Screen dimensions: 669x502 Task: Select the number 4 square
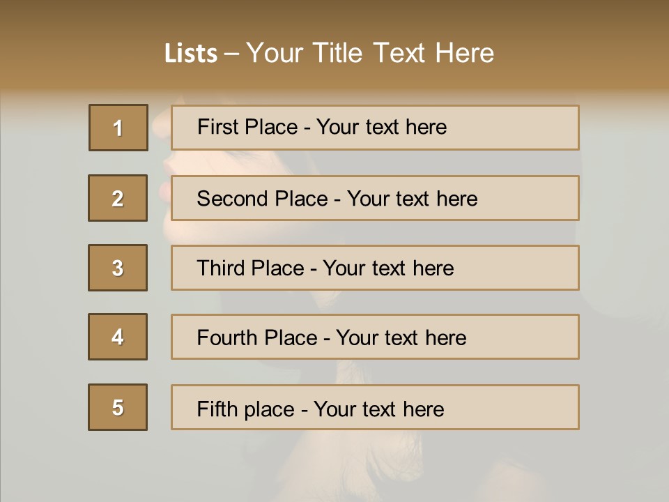pyautogui.click(x=118, y=337)
